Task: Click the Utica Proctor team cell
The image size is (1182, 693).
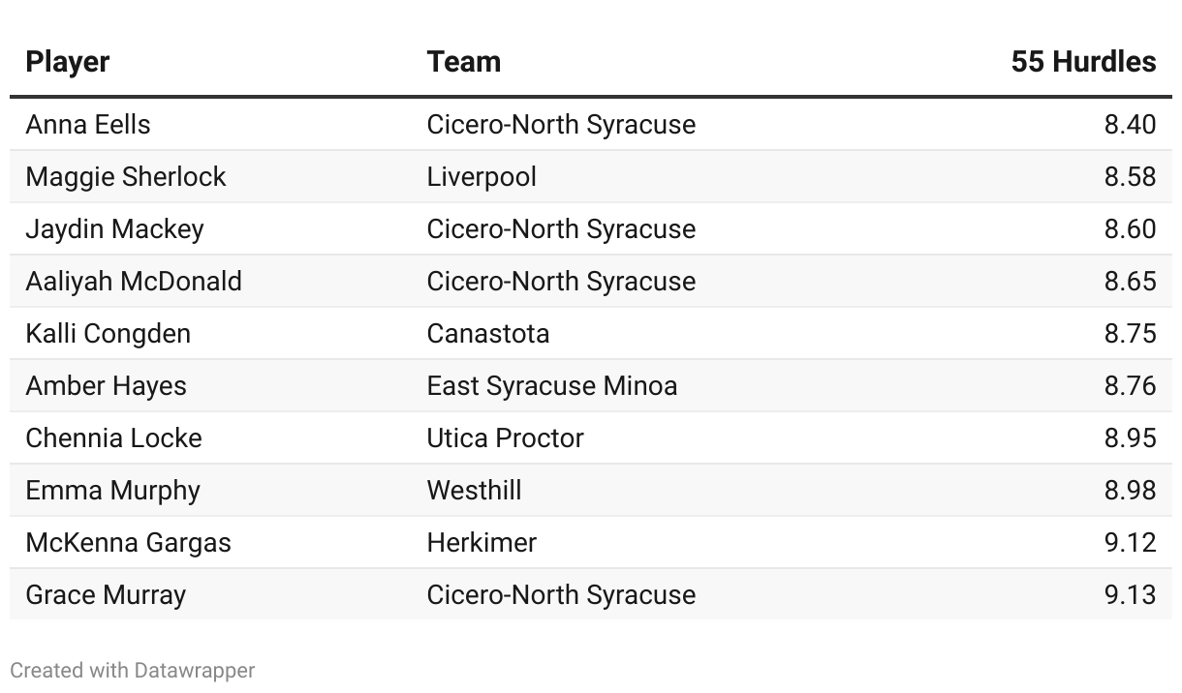Action: [x=505, y=437]
